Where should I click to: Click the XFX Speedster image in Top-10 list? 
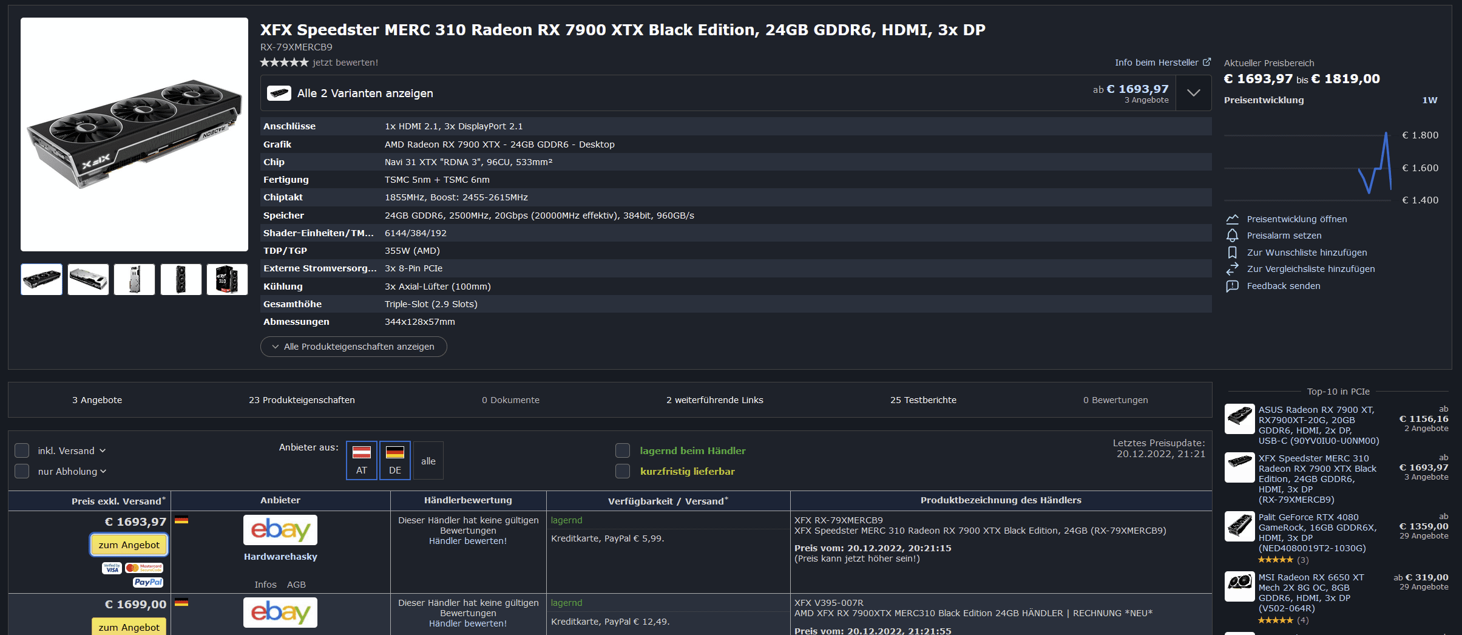[1239, 467]
